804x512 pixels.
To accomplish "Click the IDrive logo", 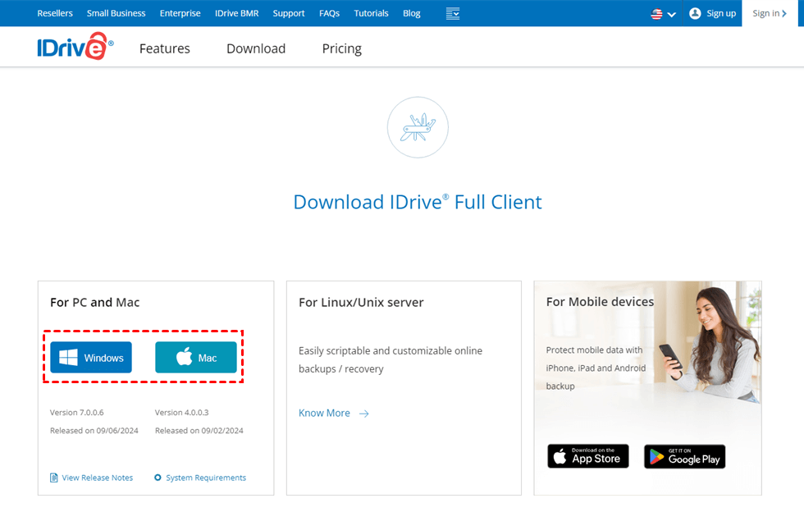I will pos(74,48).
